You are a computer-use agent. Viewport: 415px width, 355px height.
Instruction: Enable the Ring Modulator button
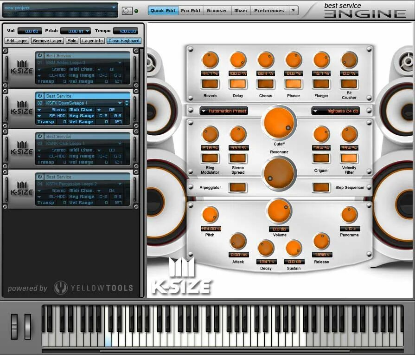pyautogui.click(x=210, y=158)
